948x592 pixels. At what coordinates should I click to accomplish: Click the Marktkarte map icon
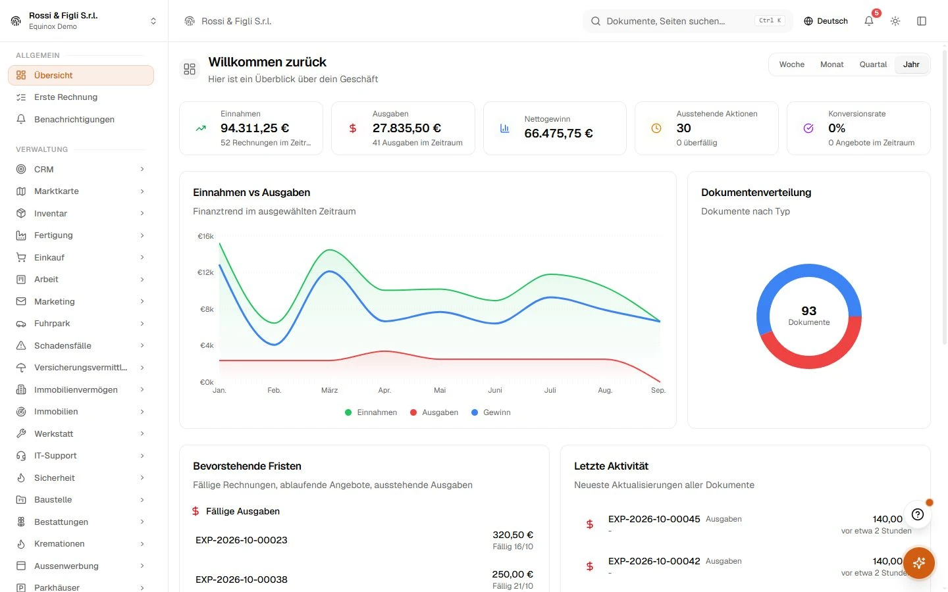coord(21,191)
